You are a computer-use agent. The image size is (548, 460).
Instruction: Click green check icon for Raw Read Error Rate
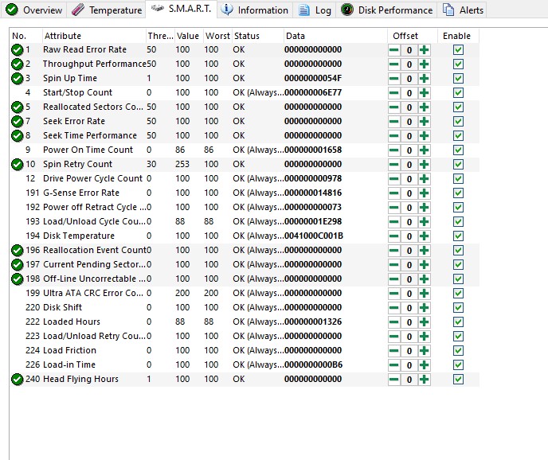(18, 50)
